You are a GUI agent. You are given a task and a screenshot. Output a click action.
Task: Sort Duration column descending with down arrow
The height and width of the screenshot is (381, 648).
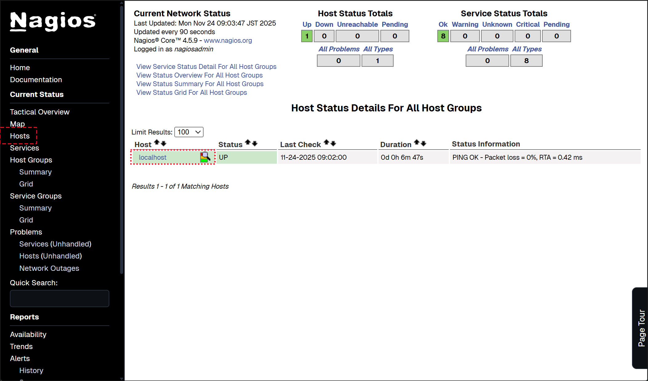coord(424,143)
